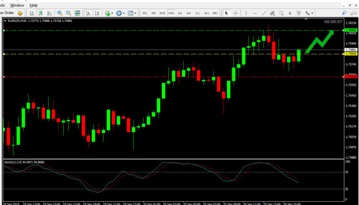This screenshot has width=359, height=205.
Task: Zoom in on the chart
Action: pyautogui.click(x=60, y=13)
